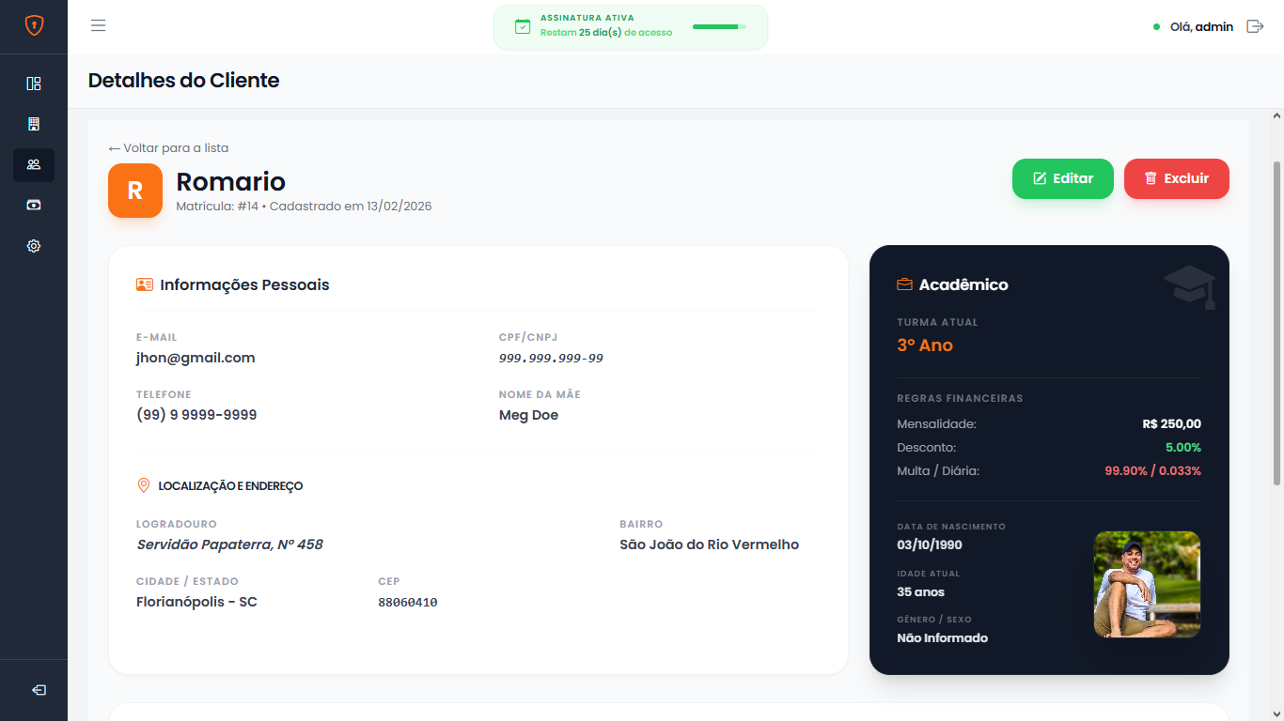Open the dashboard icon in sidebar
The width and height of the screenshot is (1284, 721).
pos(34,84)
